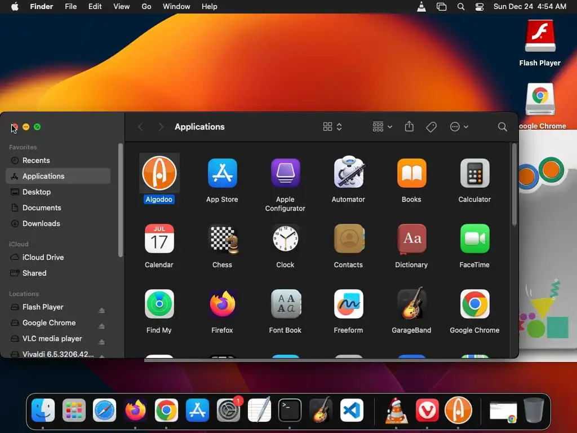Select the Find My app icon
This screenshot has height=433, width=577.
pyautogui.click(x=159, y=304)
